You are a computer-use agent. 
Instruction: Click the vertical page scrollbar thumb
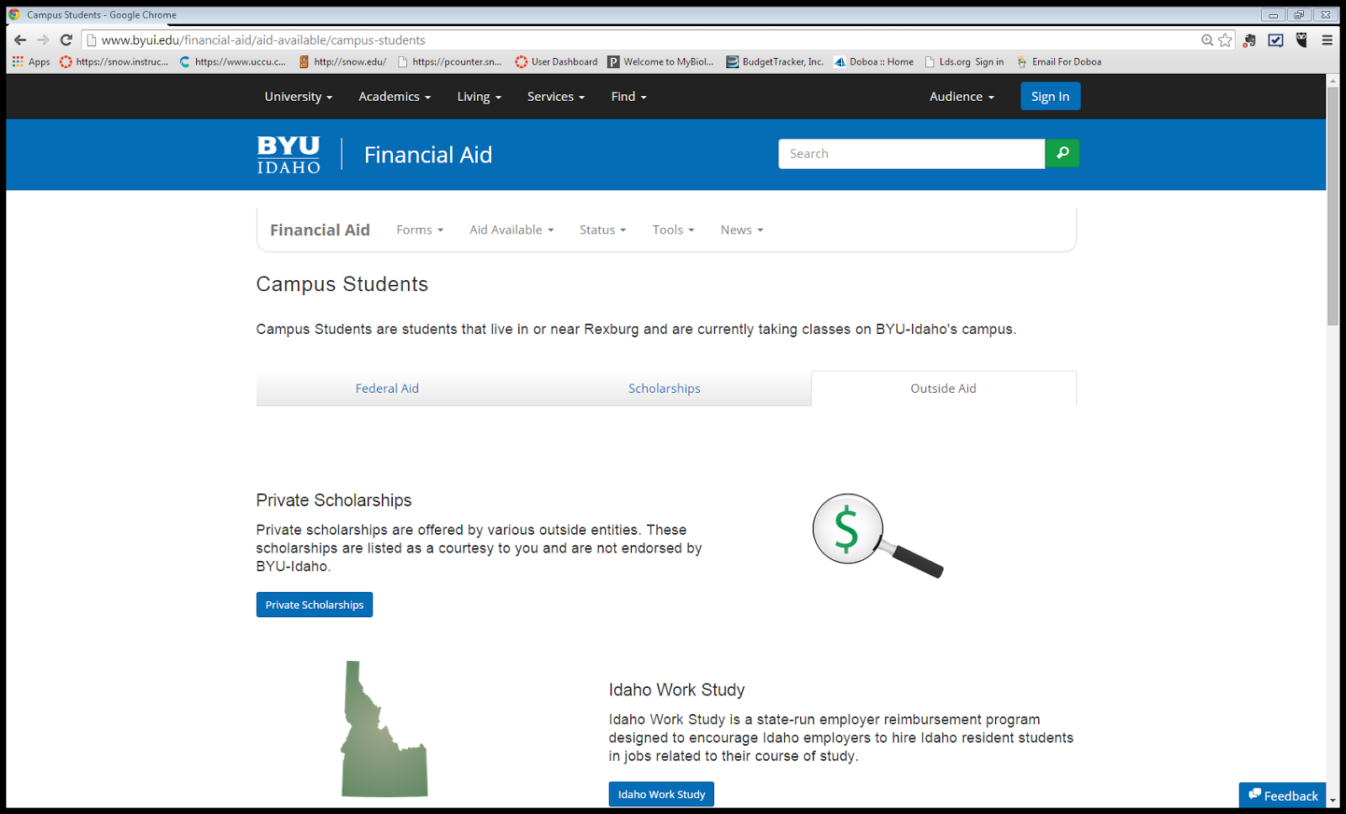coord(1333,206)
